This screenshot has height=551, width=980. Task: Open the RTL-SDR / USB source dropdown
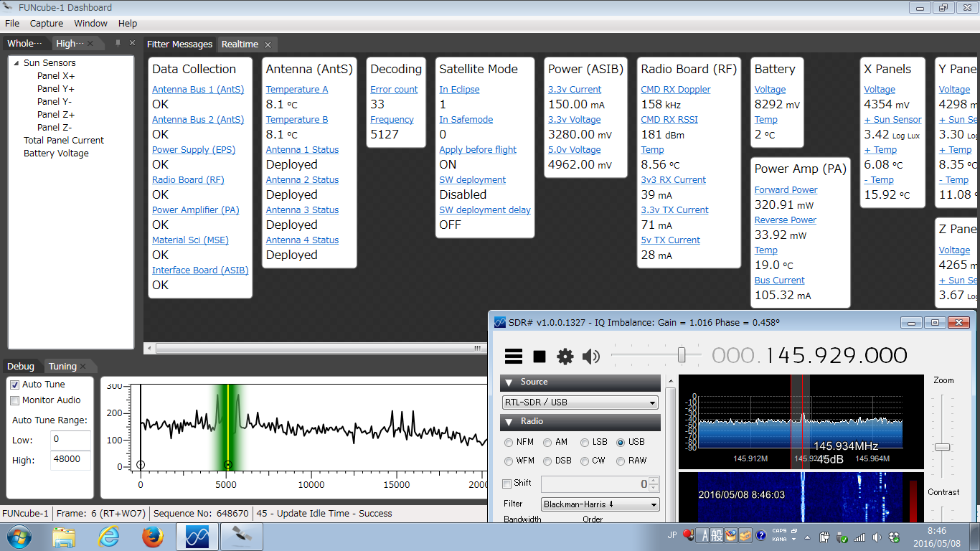(x=580, y=402)
